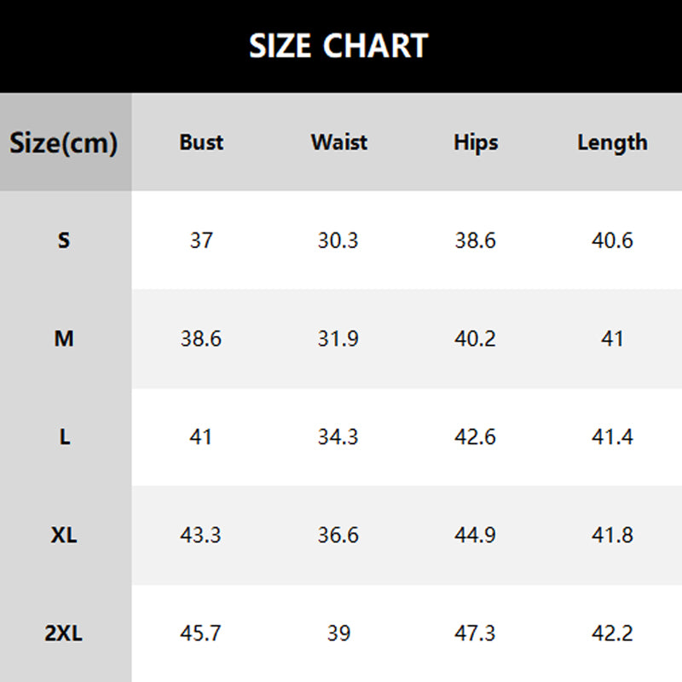Click the S size row label
This screenshot has height=682, width=682.
(64, 240)
